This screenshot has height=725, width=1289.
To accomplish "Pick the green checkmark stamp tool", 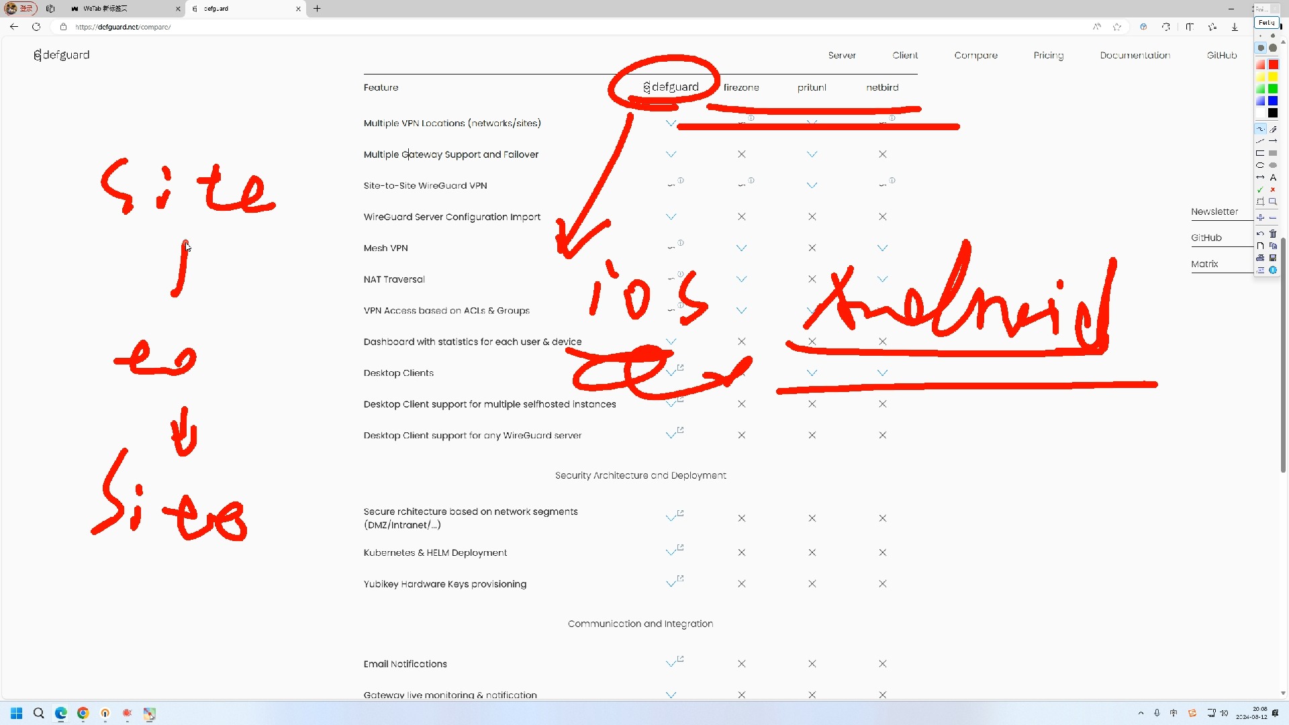I will [1260, 190].
